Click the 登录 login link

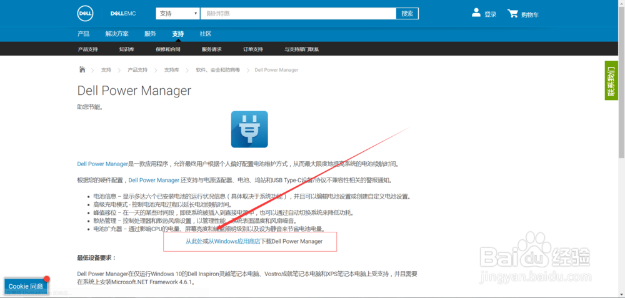[490, 15]
